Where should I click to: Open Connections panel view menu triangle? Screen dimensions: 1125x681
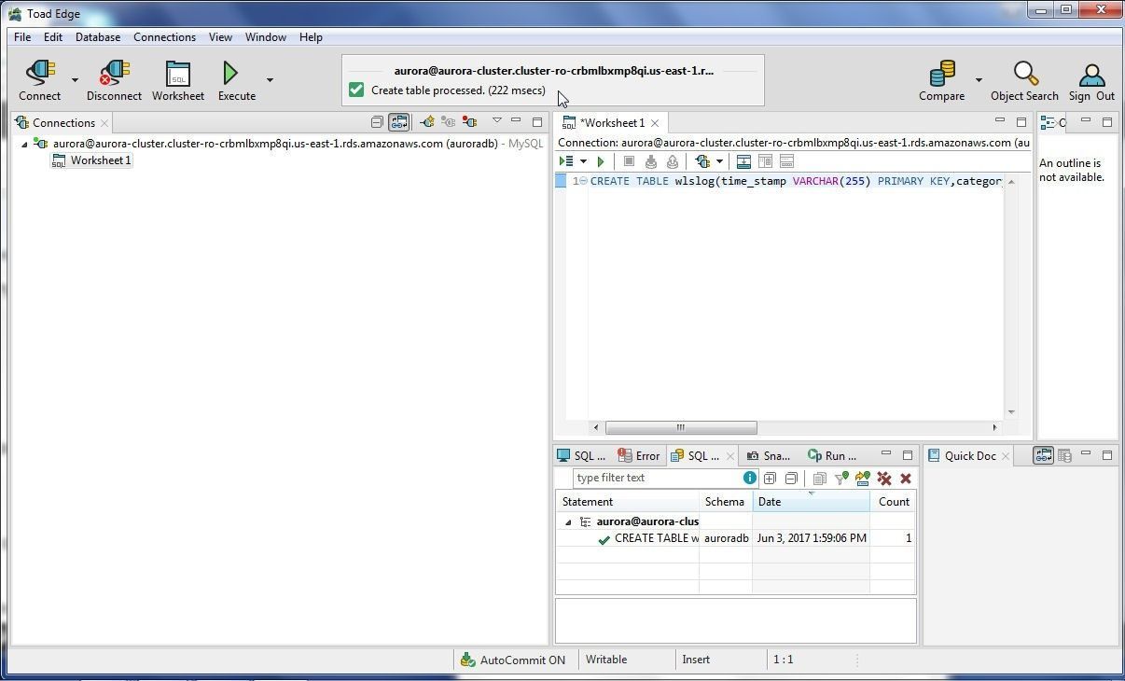coord(497,121)
